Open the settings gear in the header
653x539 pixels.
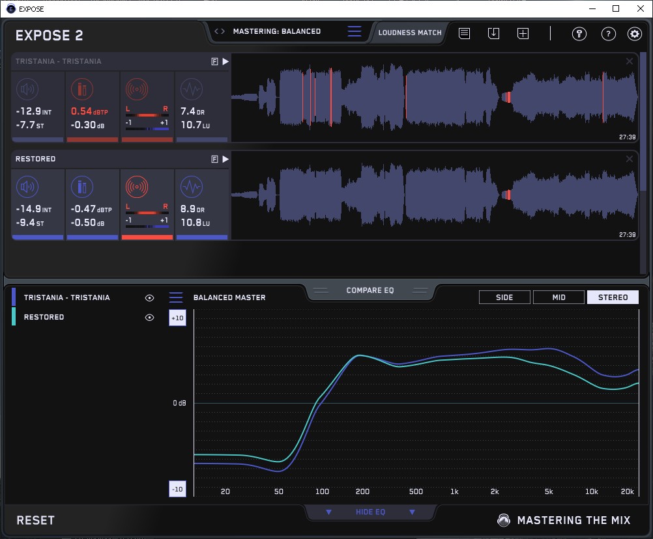(x=634, y=34)
